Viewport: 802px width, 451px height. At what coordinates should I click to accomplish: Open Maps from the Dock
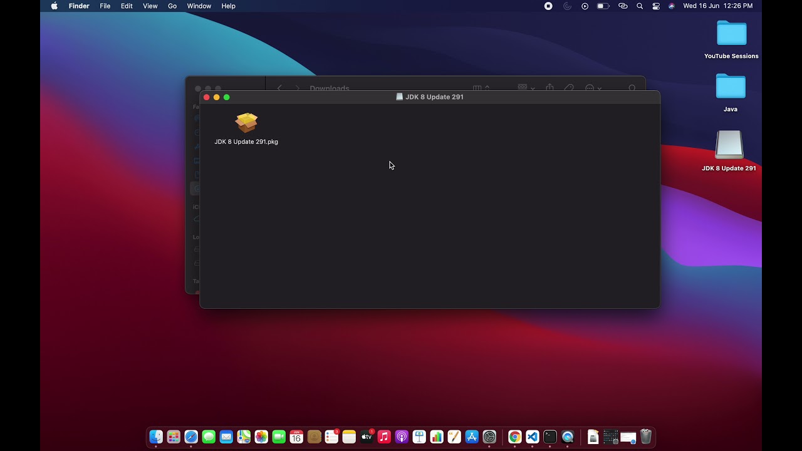pyautogui.click(x=244, y=437)
